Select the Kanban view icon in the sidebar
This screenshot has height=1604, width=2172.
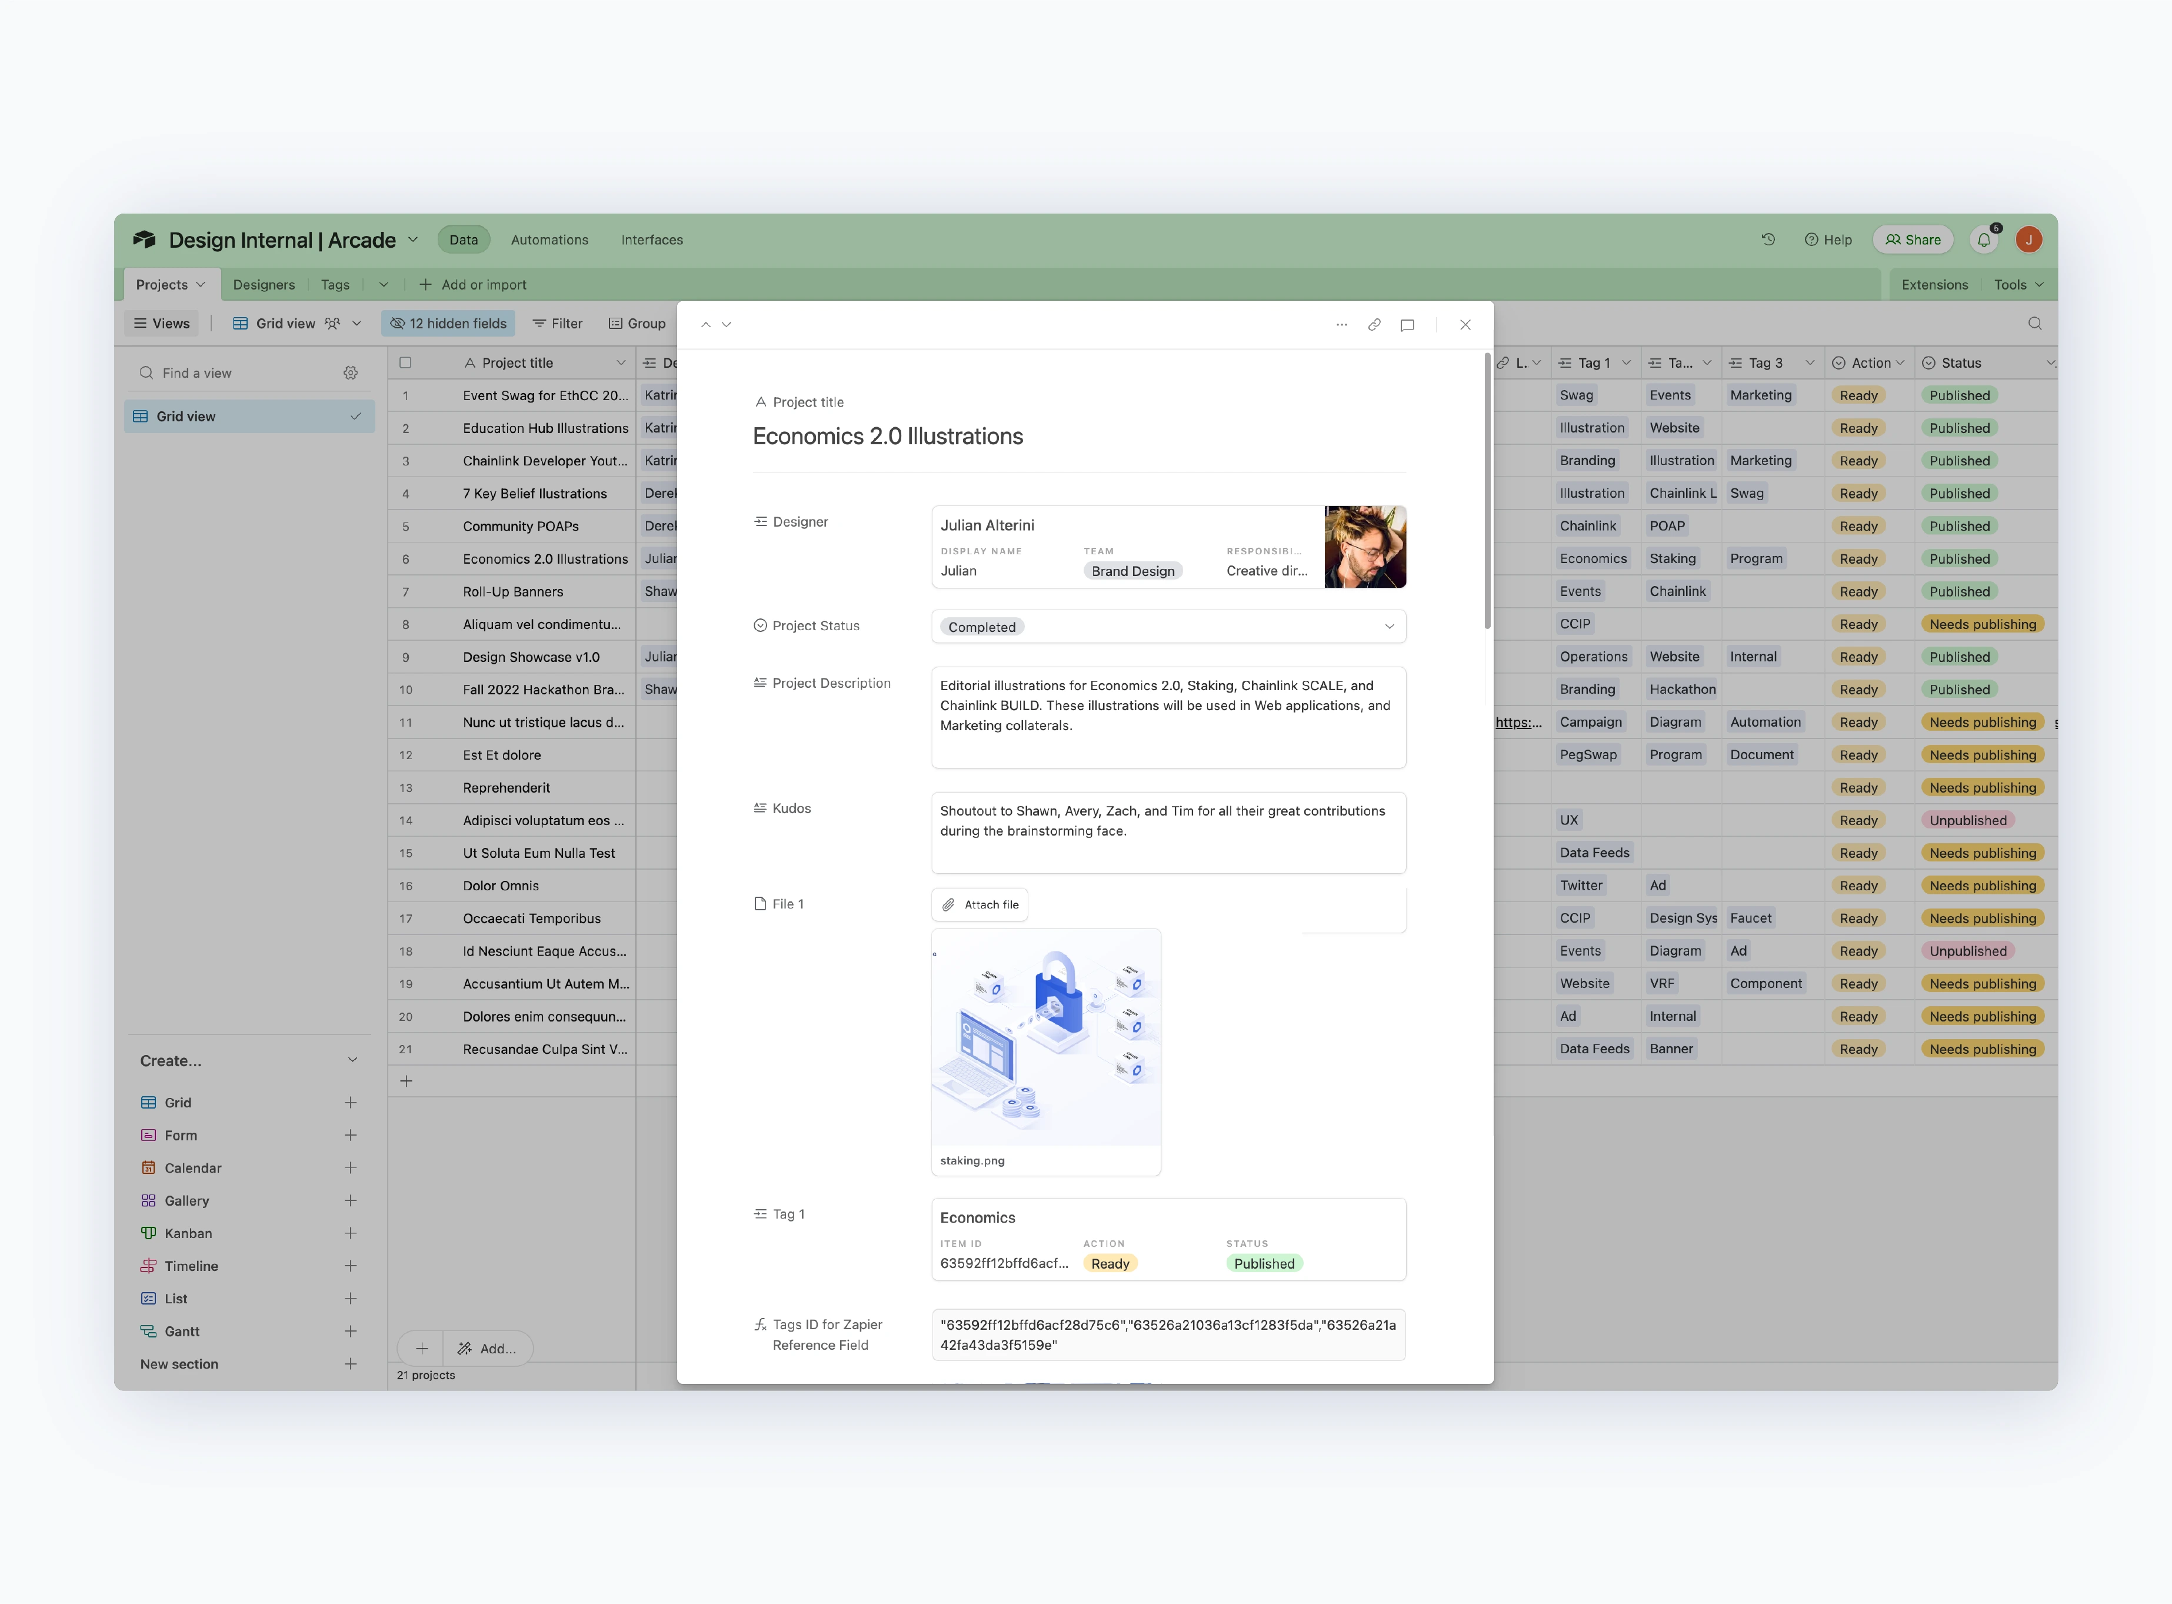pyautogui.click(x=148, y=1233)
